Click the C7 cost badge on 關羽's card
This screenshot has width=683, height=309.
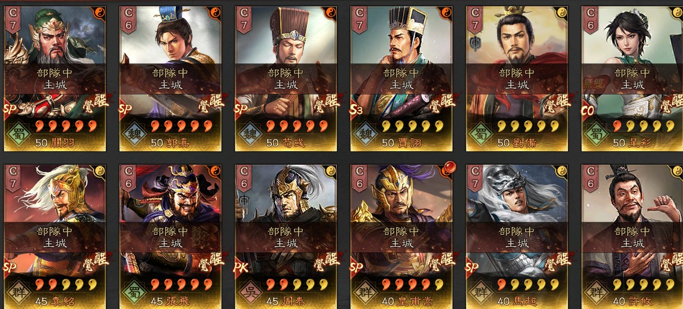(12, 20)
